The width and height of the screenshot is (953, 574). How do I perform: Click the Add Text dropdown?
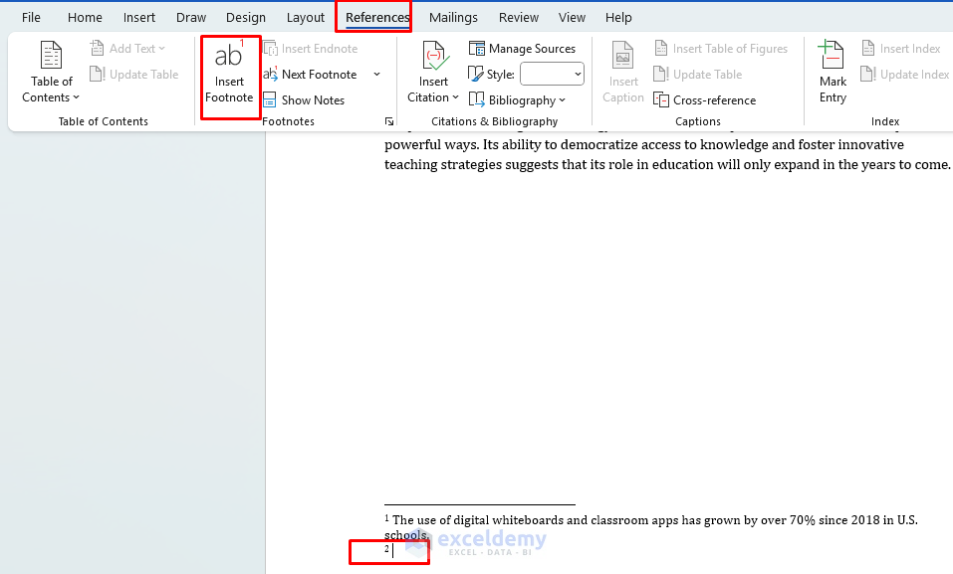click(x=127, y=48)
